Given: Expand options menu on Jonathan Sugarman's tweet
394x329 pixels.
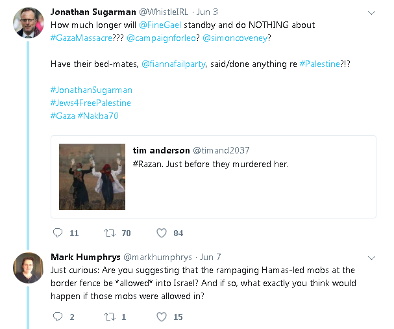Looking at the screenshot, I should click(371, 13).
